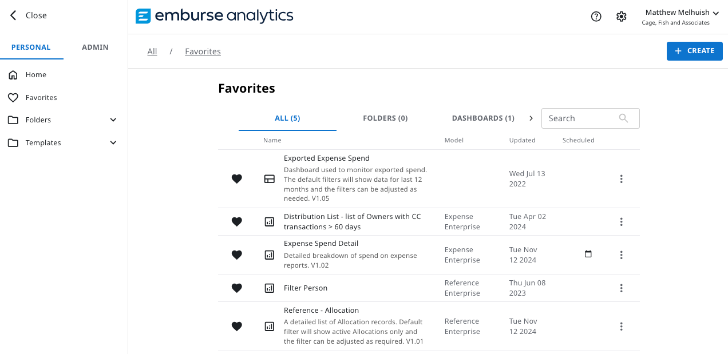The image size is (728, 354).
Task: Open the FOLDERS (0) tab
Action: 385,118
